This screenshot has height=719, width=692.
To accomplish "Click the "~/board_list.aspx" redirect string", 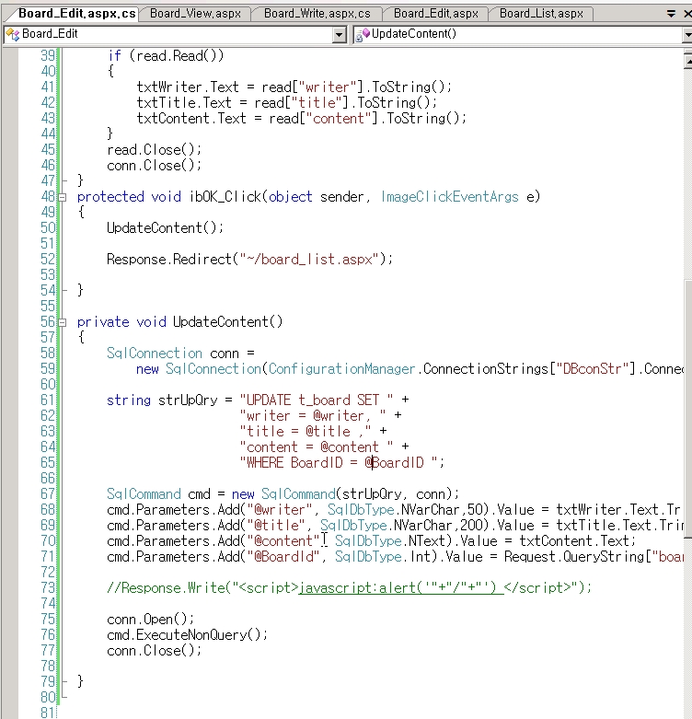I will click(x=309, y=260).
